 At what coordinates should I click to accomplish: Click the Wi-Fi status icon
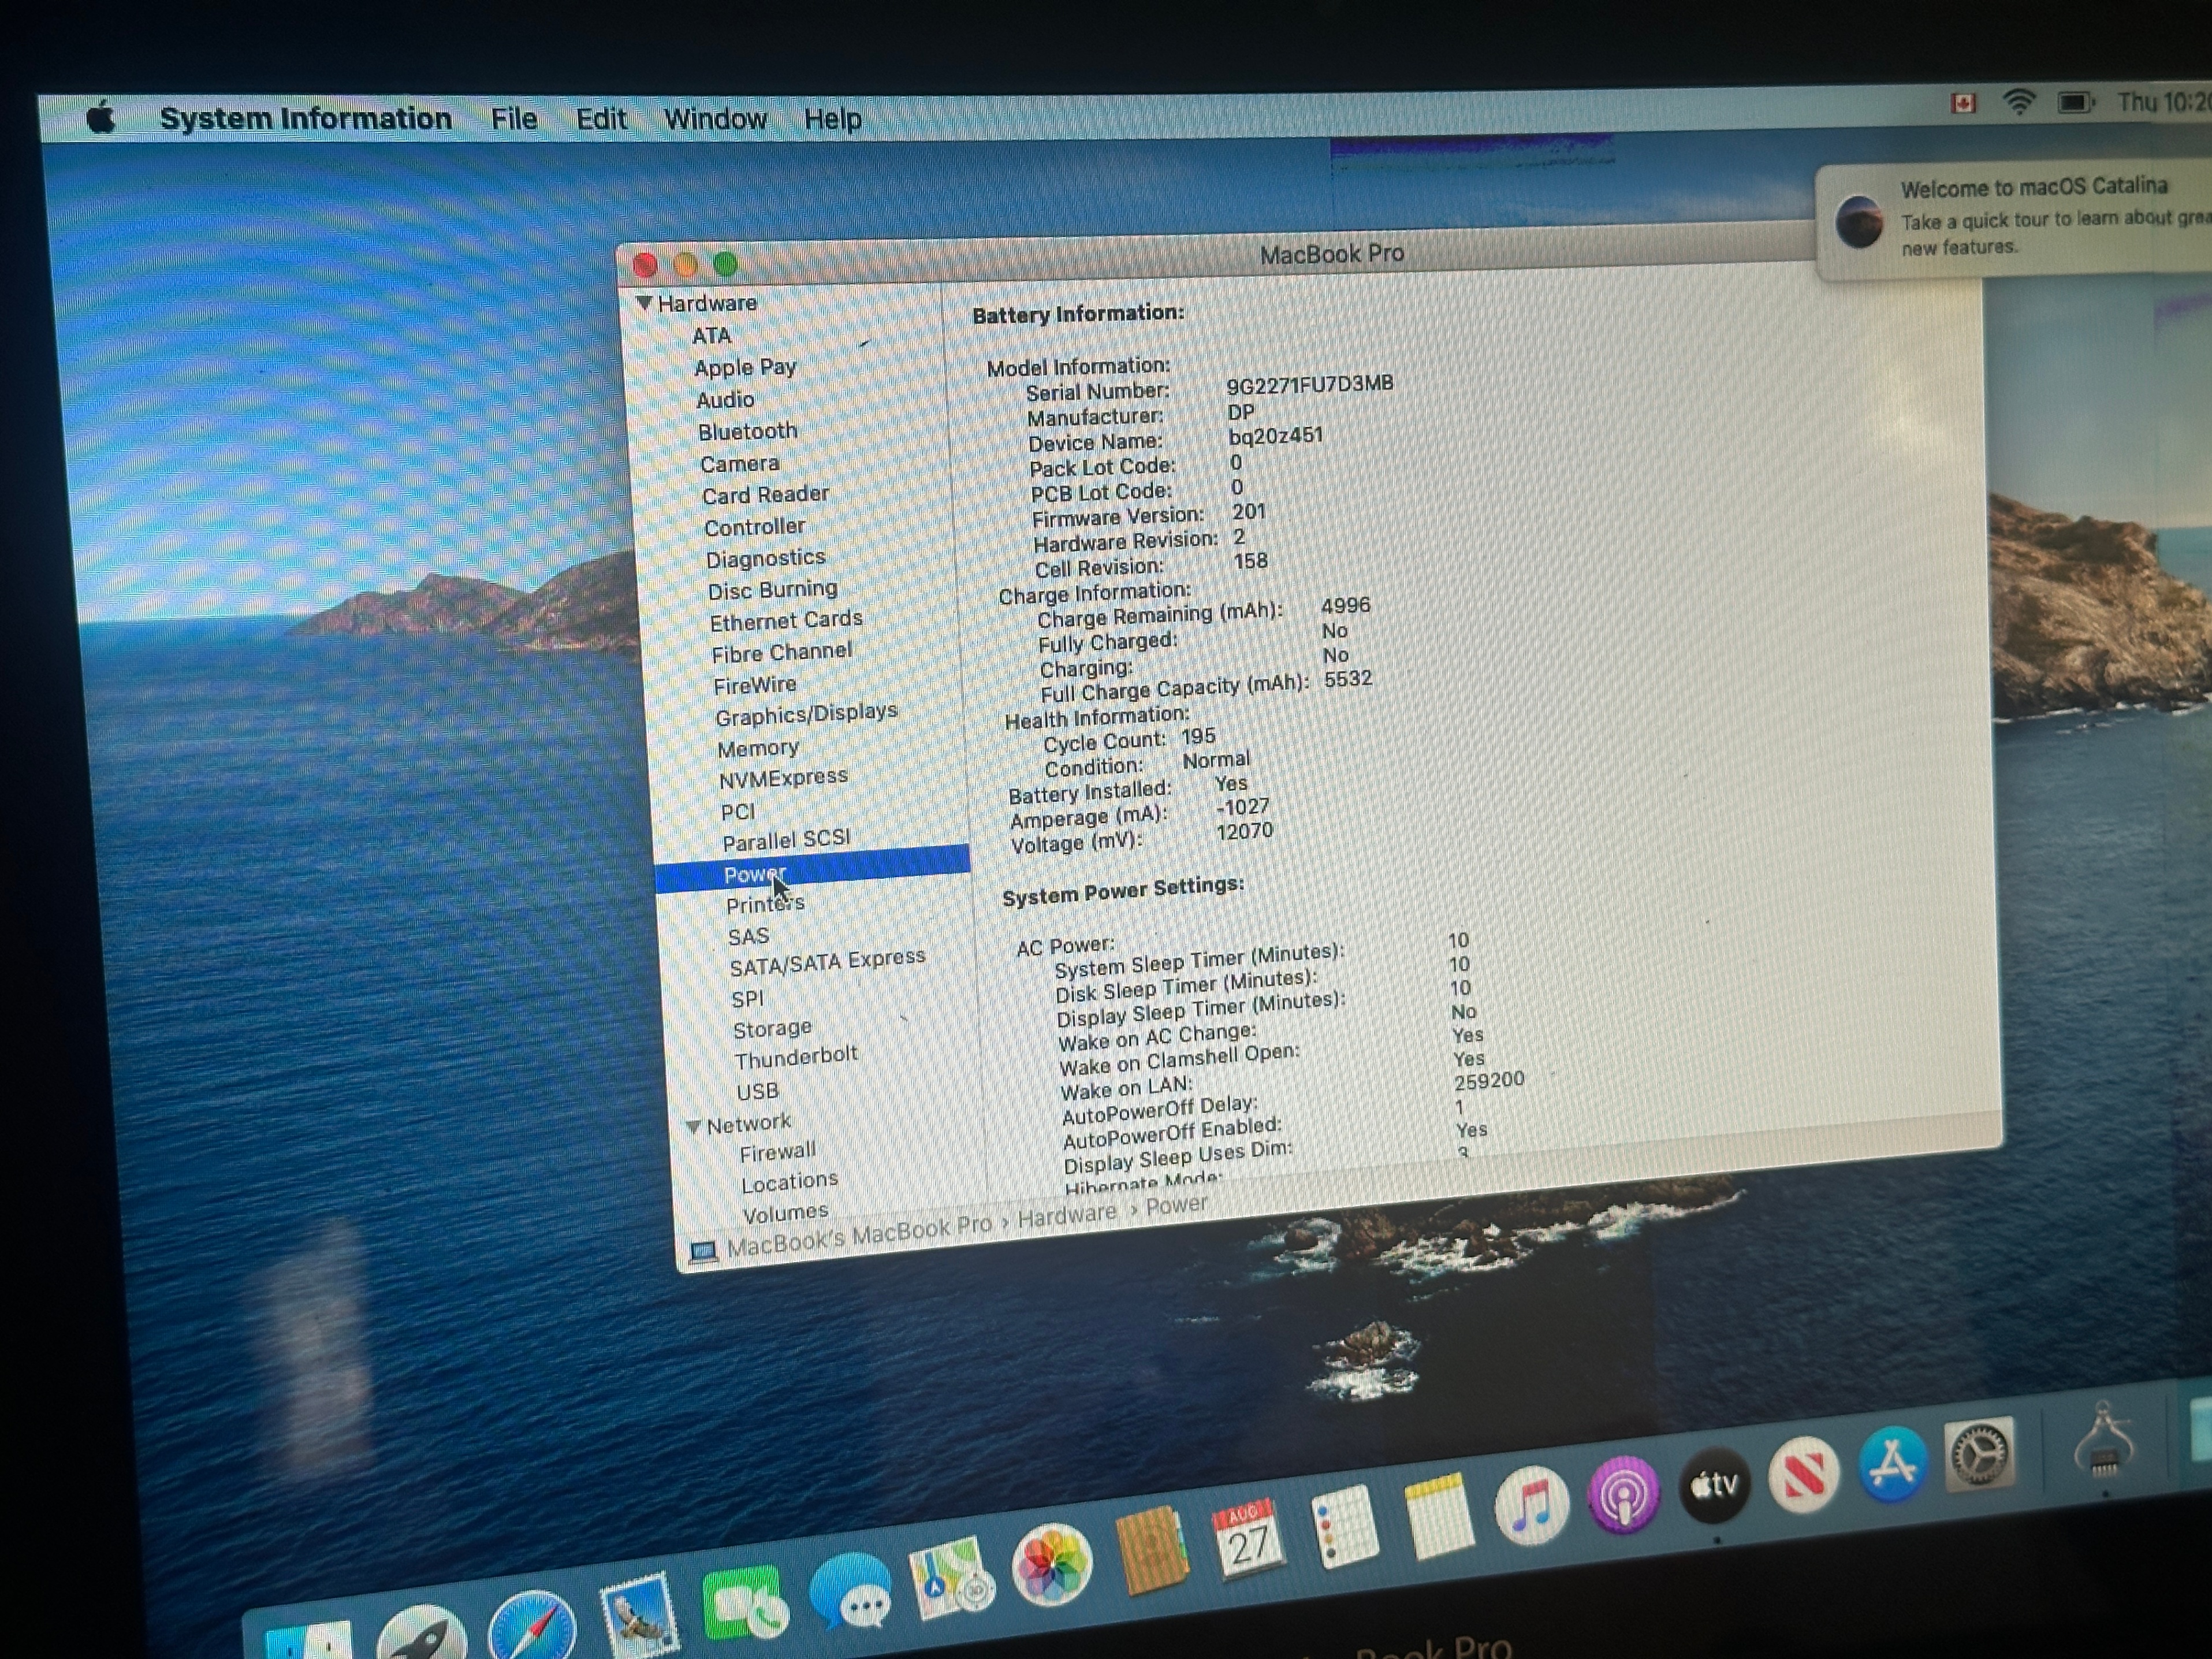pyautogui.click(x=2019, y=102)
